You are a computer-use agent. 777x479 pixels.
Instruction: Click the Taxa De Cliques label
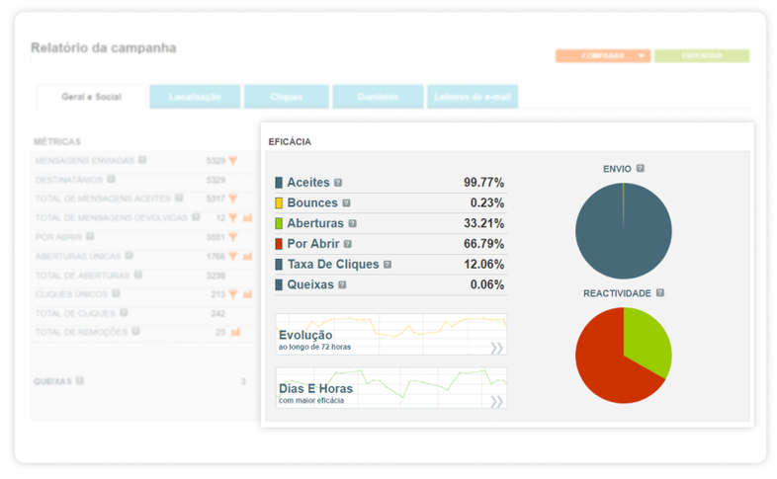pos(333,265)
